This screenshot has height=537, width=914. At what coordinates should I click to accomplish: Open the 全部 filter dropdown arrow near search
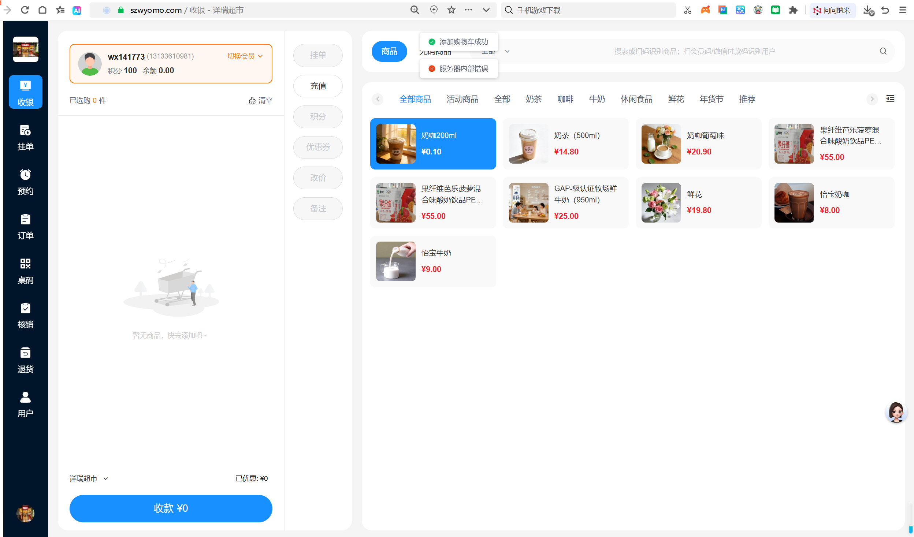[507, 52]
